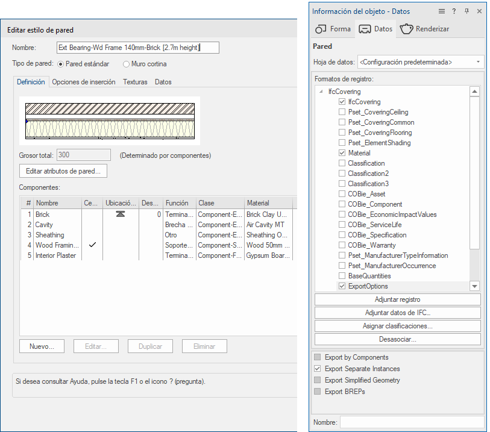Select the Muro cortina radio button
This screenshot has width=490, height=432.
tap(126, 64)
